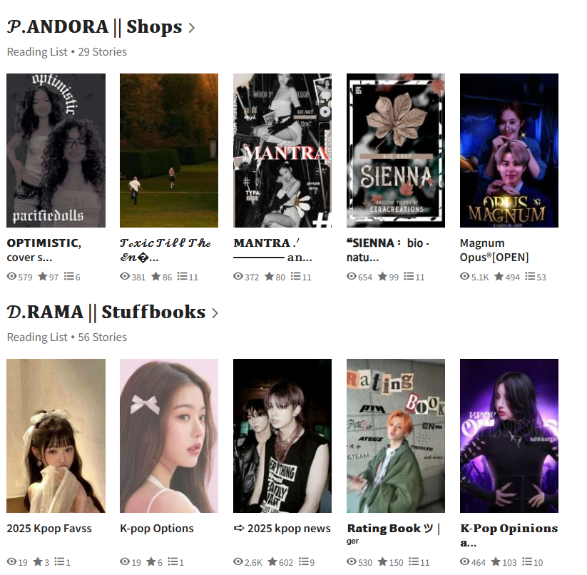Click the views eye icon under OPTIMISTIC
Screen dimensions: 587x575
11,276
